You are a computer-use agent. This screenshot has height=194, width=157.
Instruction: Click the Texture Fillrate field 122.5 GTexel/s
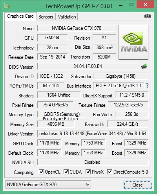click(x=128, y=105)
